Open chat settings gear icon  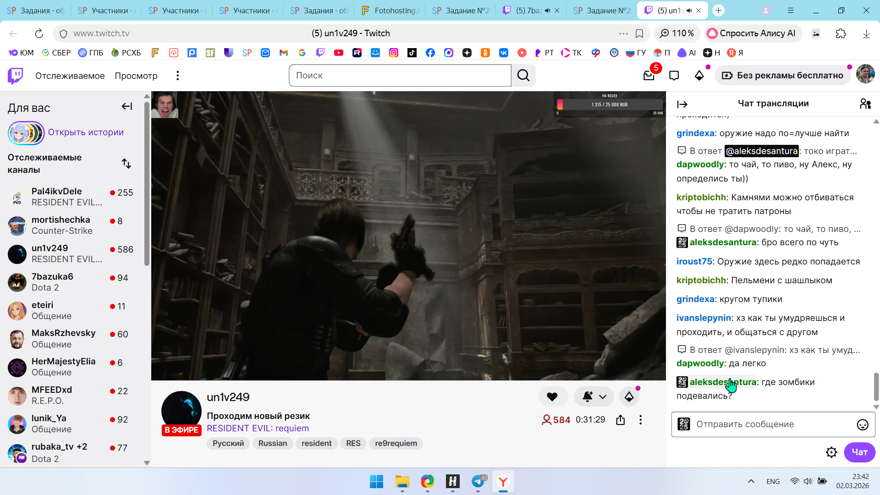click(x=831, y=452)
